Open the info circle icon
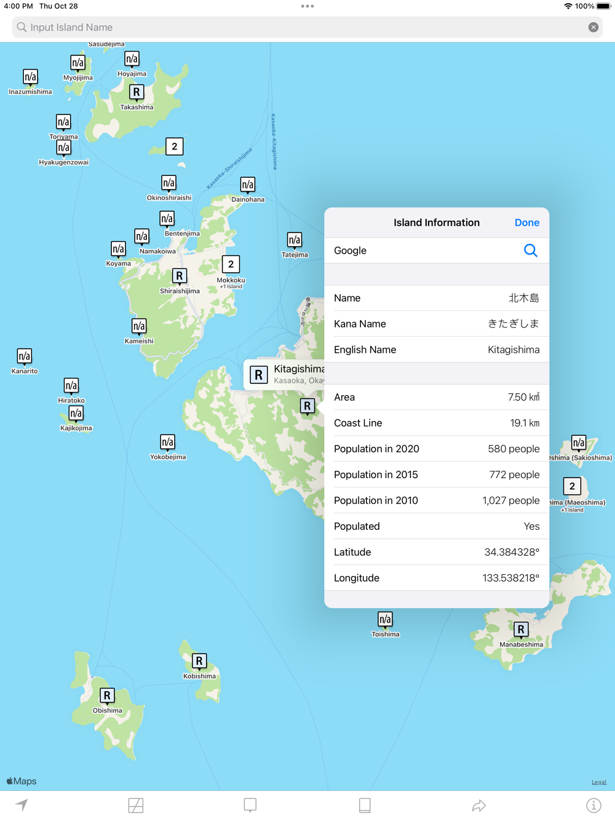This screenshot has width=615, height=821. (593, 805)
